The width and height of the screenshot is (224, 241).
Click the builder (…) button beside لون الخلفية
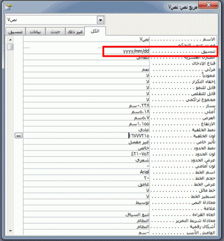tap(19, 136)
